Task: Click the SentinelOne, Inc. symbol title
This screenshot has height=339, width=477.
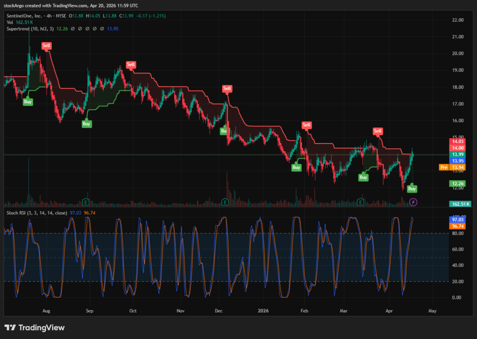Action: 24,16
